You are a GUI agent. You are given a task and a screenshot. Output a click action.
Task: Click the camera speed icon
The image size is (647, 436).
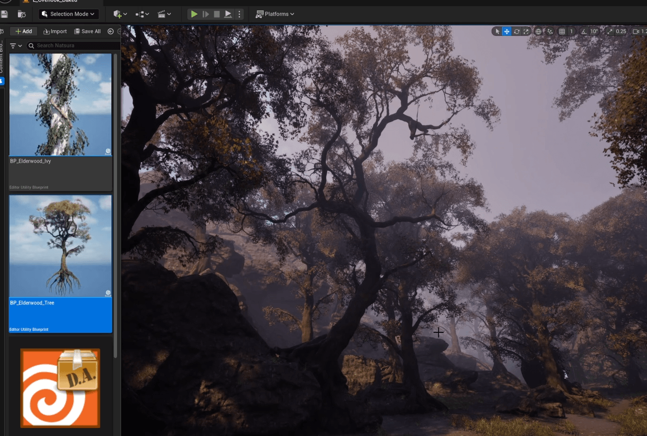coord(636,32)
